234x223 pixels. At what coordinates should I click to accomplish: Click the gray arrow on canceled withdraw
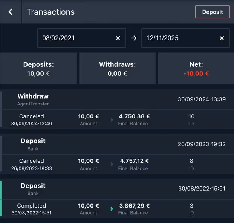pos(112,119)
